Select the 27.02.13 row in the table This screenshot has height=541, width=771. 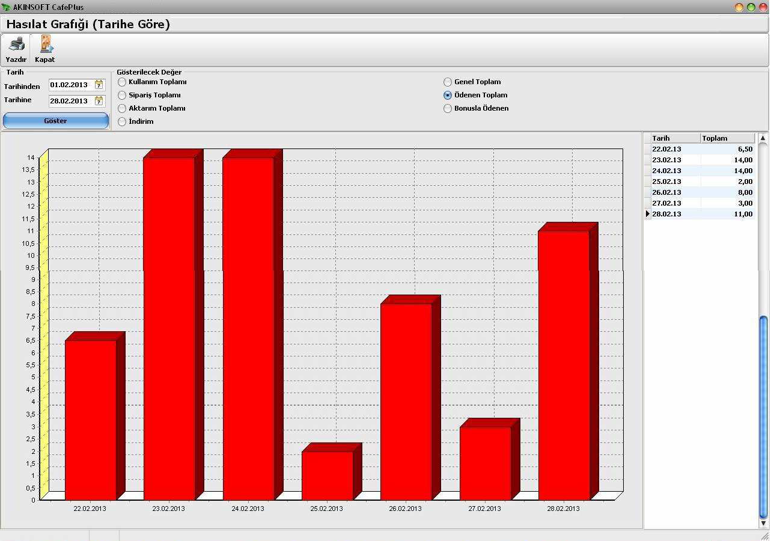pyautogui.click(x=699, y=203)
